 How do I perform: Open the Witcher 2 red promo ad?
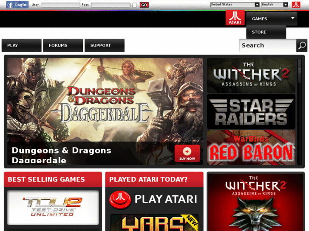tap(255, 202)
